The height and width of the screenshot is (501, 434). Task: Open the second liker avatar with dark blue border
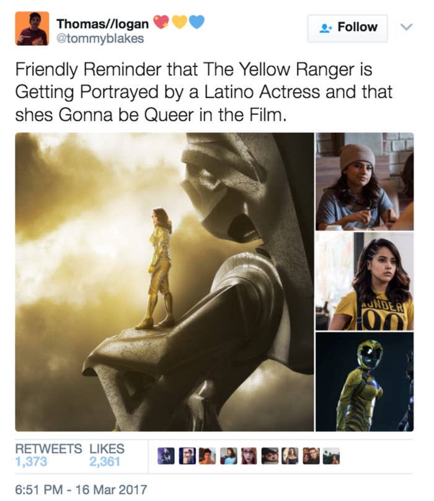pos(187,456)
